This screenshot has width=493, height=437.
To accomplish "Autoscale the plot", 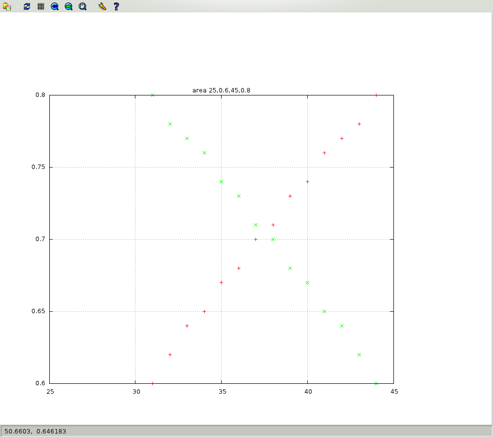I will pyautogui.click(x=83, y=6).
